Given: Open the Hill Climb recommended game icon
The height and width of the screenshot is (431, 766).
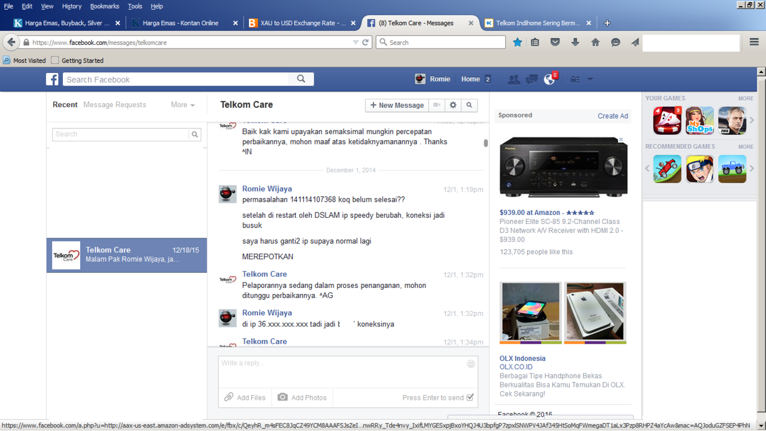Looking at the screenshot, I should pos(667,169).
